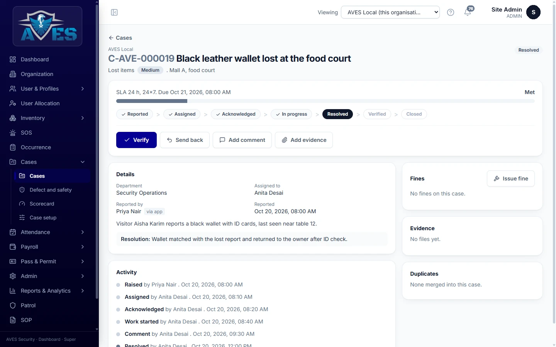The image size is (556, 347).
Task: Click the Occurrence clipboard icon
Action: click(13, 147)
